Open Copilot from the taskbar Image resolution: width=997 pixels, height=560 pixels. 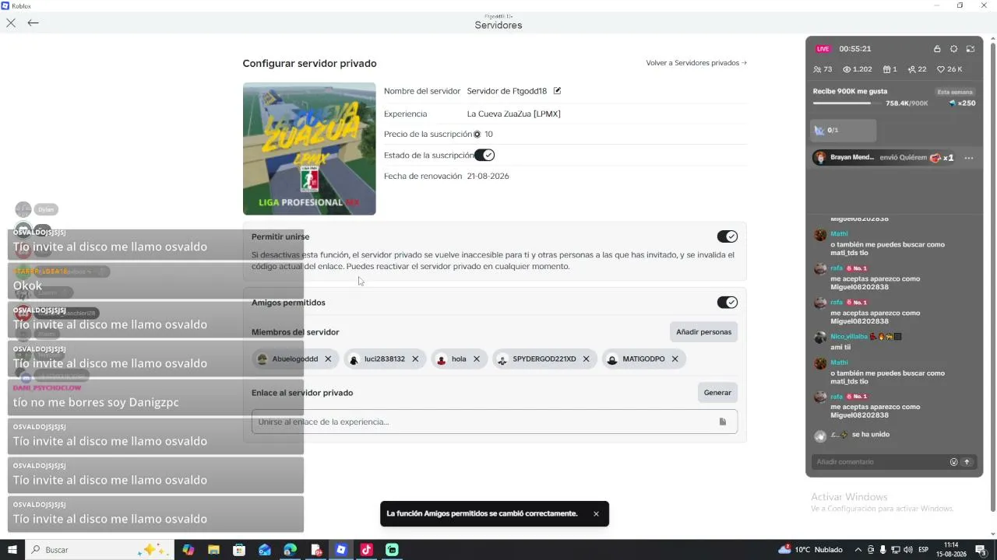pyautogui.click(x=188, y=550)
